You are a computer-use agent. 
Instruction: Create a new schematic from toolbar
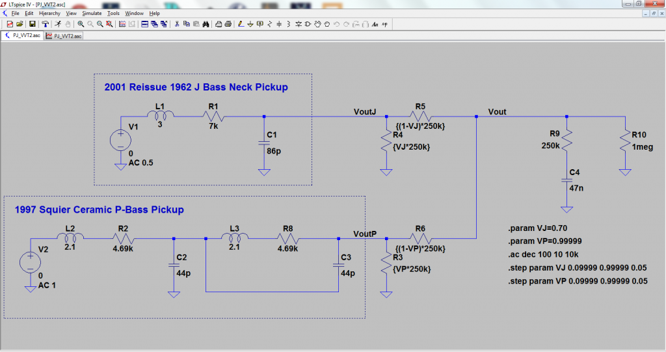10,24
